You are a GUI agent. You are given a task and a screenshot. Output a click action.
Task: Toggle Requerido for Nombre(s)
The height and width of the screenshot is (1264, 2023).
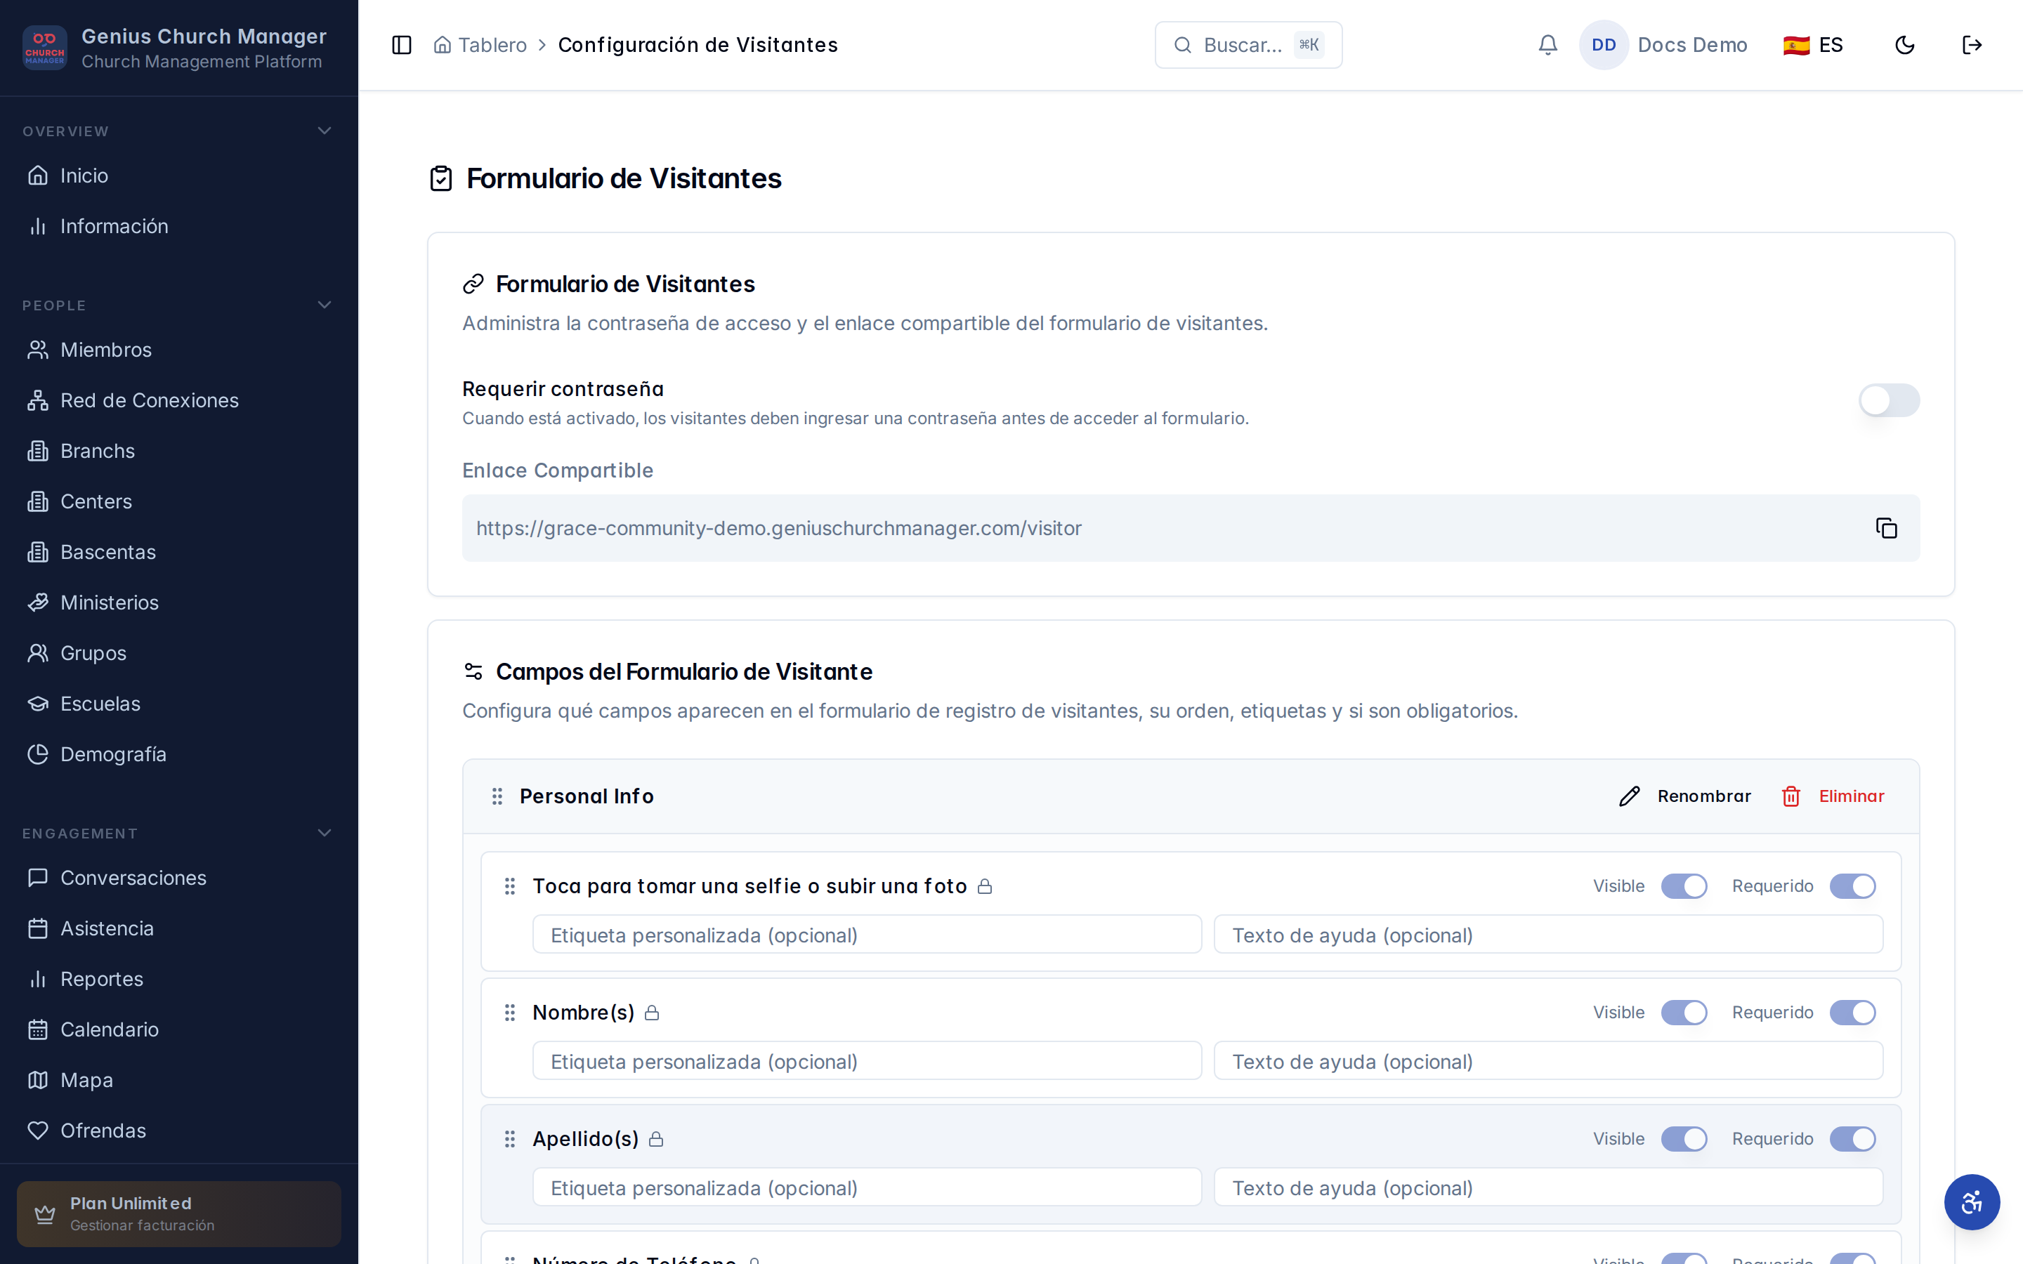[1852, 1013]
